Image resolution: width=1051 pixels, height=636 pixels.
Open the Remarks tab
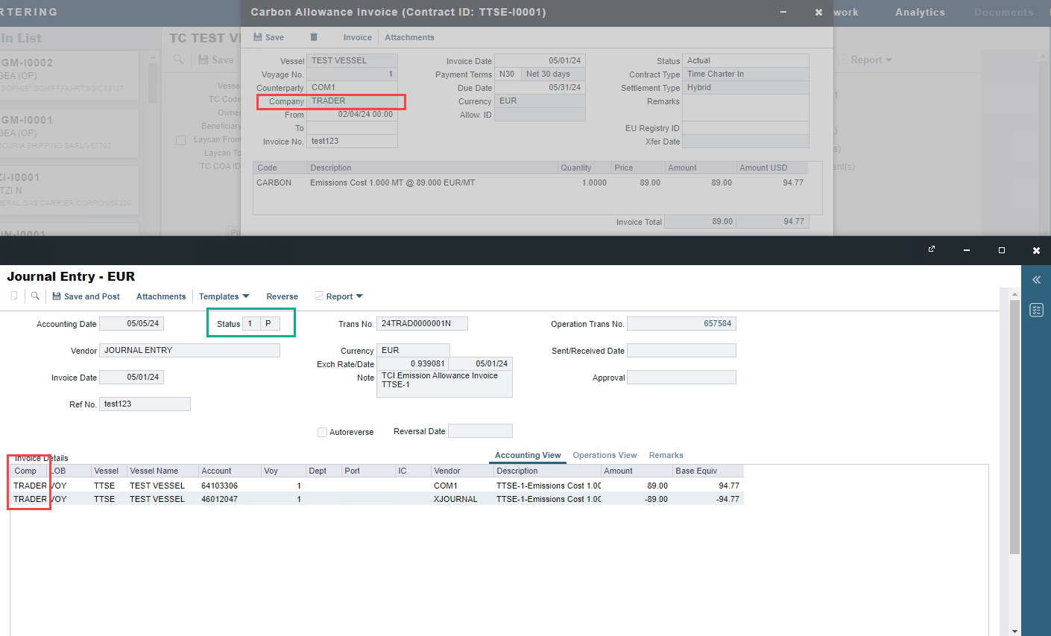[666, 455]
